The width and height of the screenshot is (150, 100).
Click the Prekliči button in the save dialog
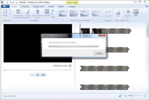(x=99, y=53)
